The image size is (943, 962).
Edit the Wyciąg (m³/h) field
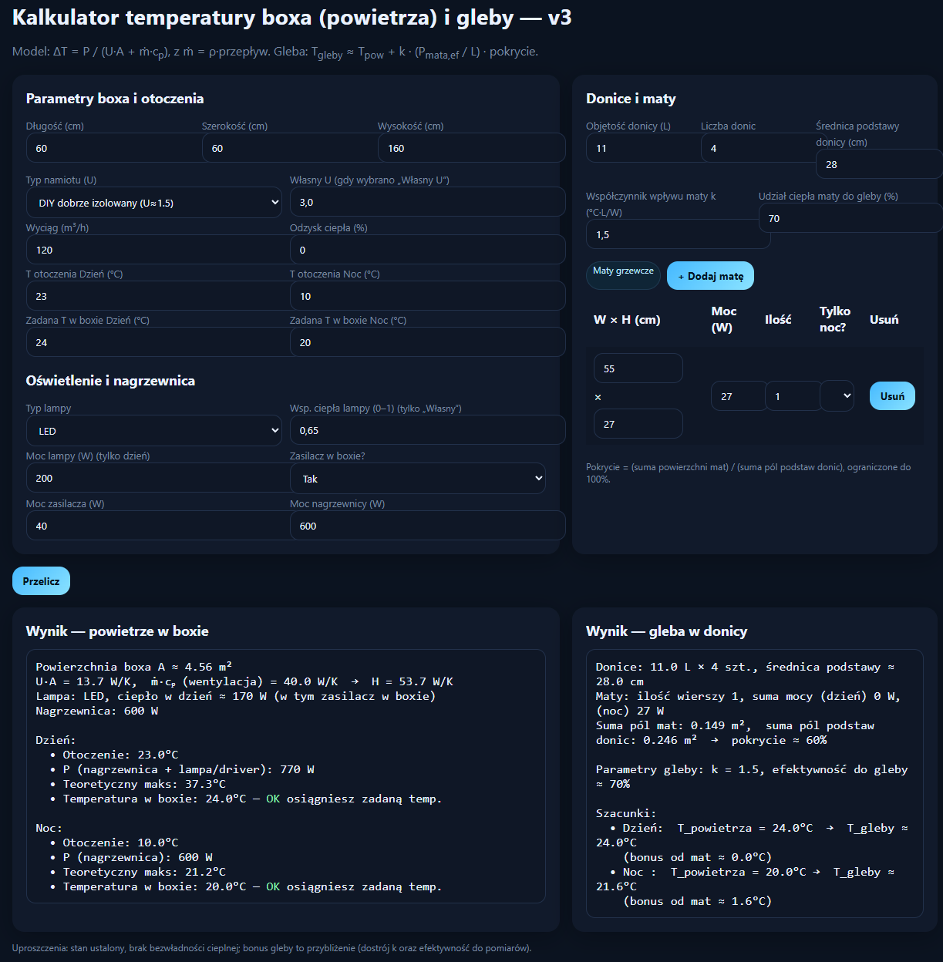(x=158, y=250)
